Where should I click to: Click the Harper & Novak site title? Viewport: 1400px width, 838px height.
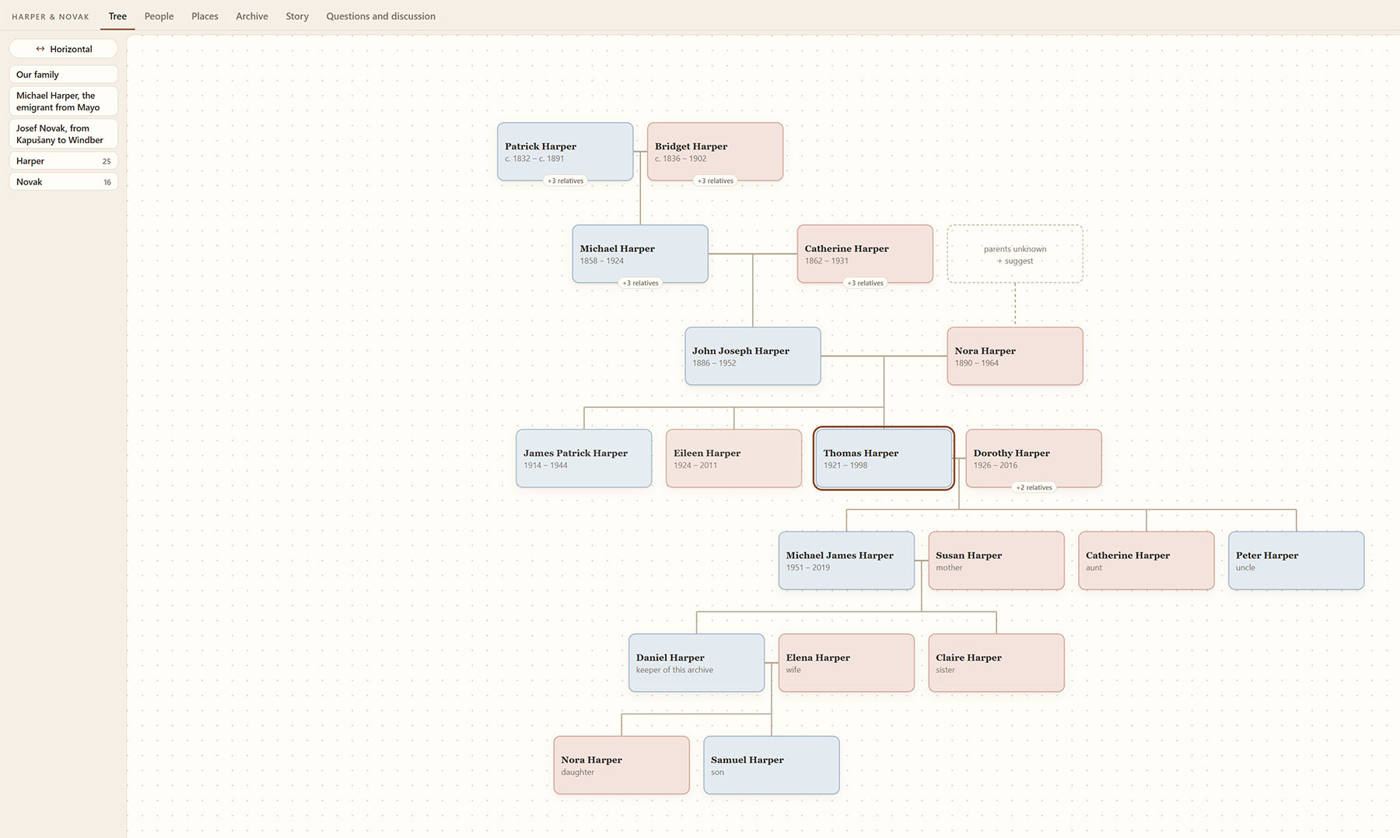click(x=51, y=16)
